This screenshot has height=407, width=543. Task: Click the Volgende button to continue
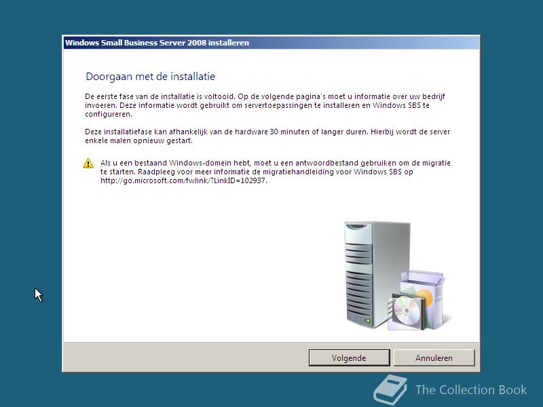349,357
